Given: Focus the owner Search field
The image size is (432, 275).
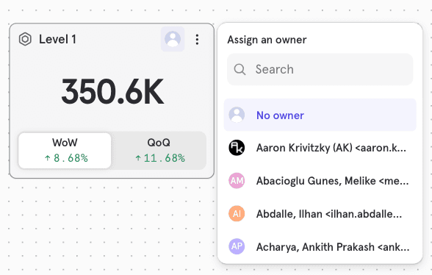Looking at the screenshot, I should click(320, 69).
